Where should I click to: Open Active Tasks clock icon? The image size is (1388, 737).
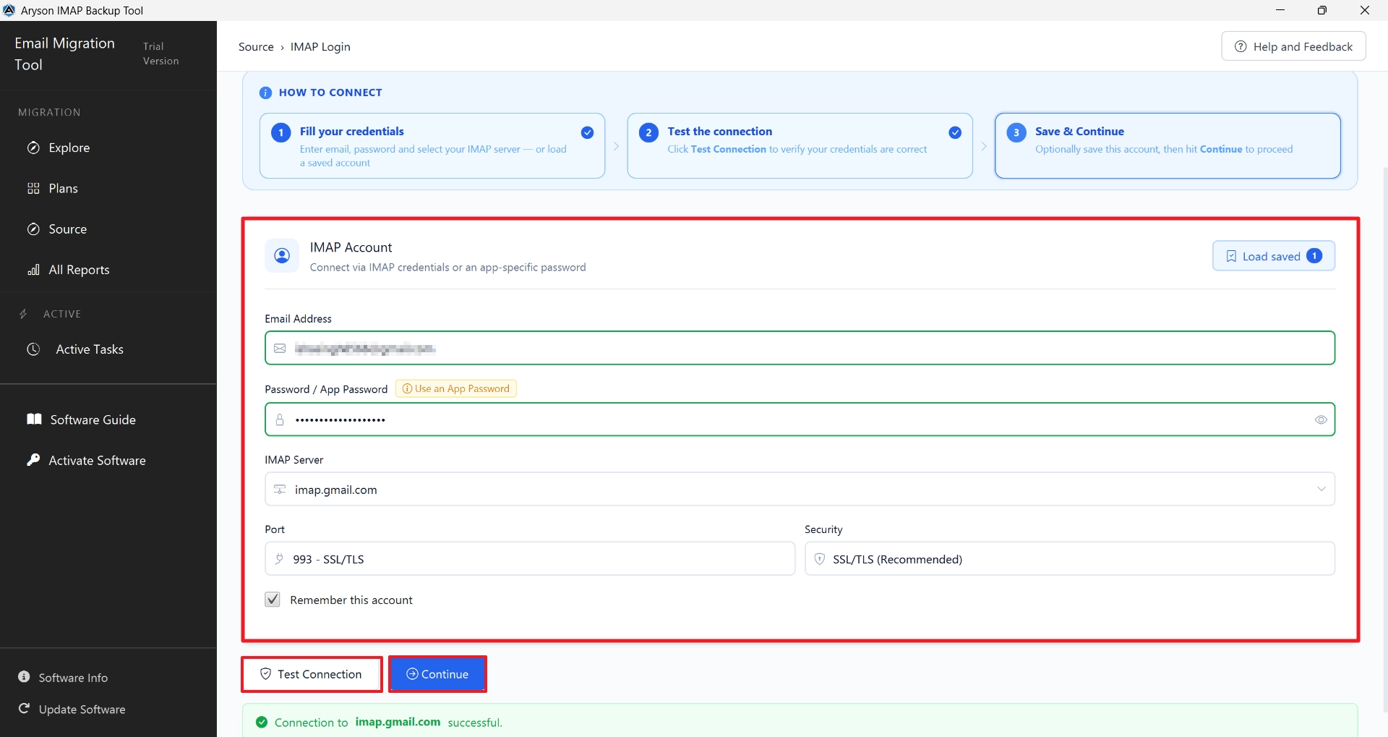[x=33, y=349]
